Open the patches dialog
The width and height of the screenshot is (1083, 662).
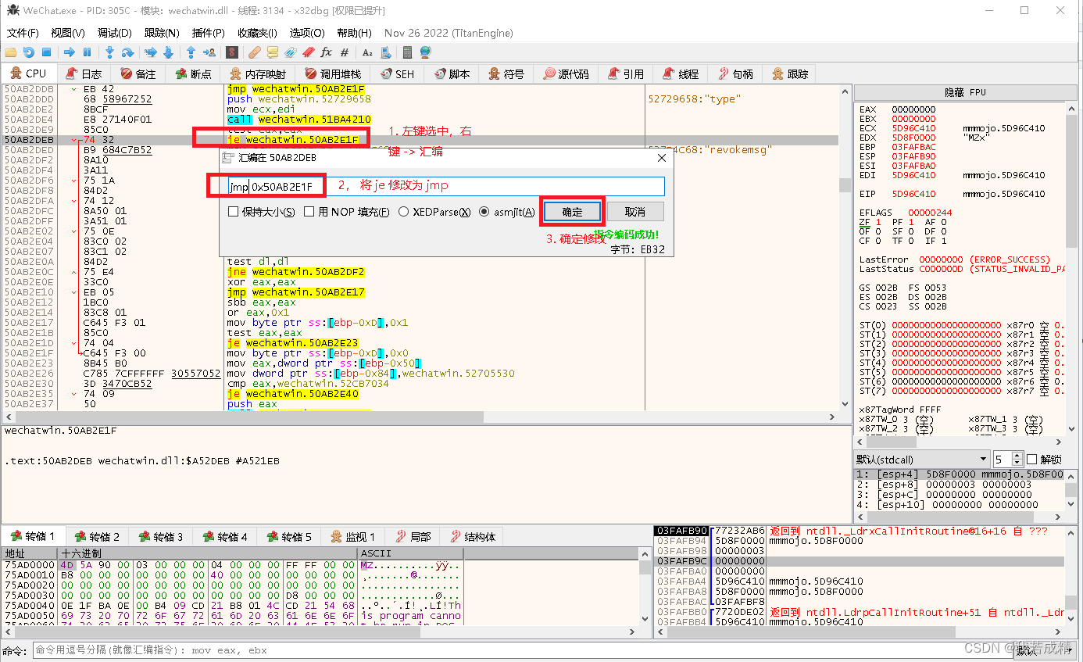255,52
